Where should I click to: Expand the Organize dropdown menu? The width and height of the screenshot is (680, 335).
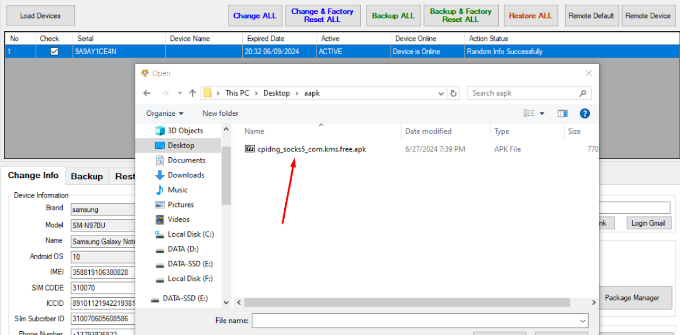tap(165, 113)
